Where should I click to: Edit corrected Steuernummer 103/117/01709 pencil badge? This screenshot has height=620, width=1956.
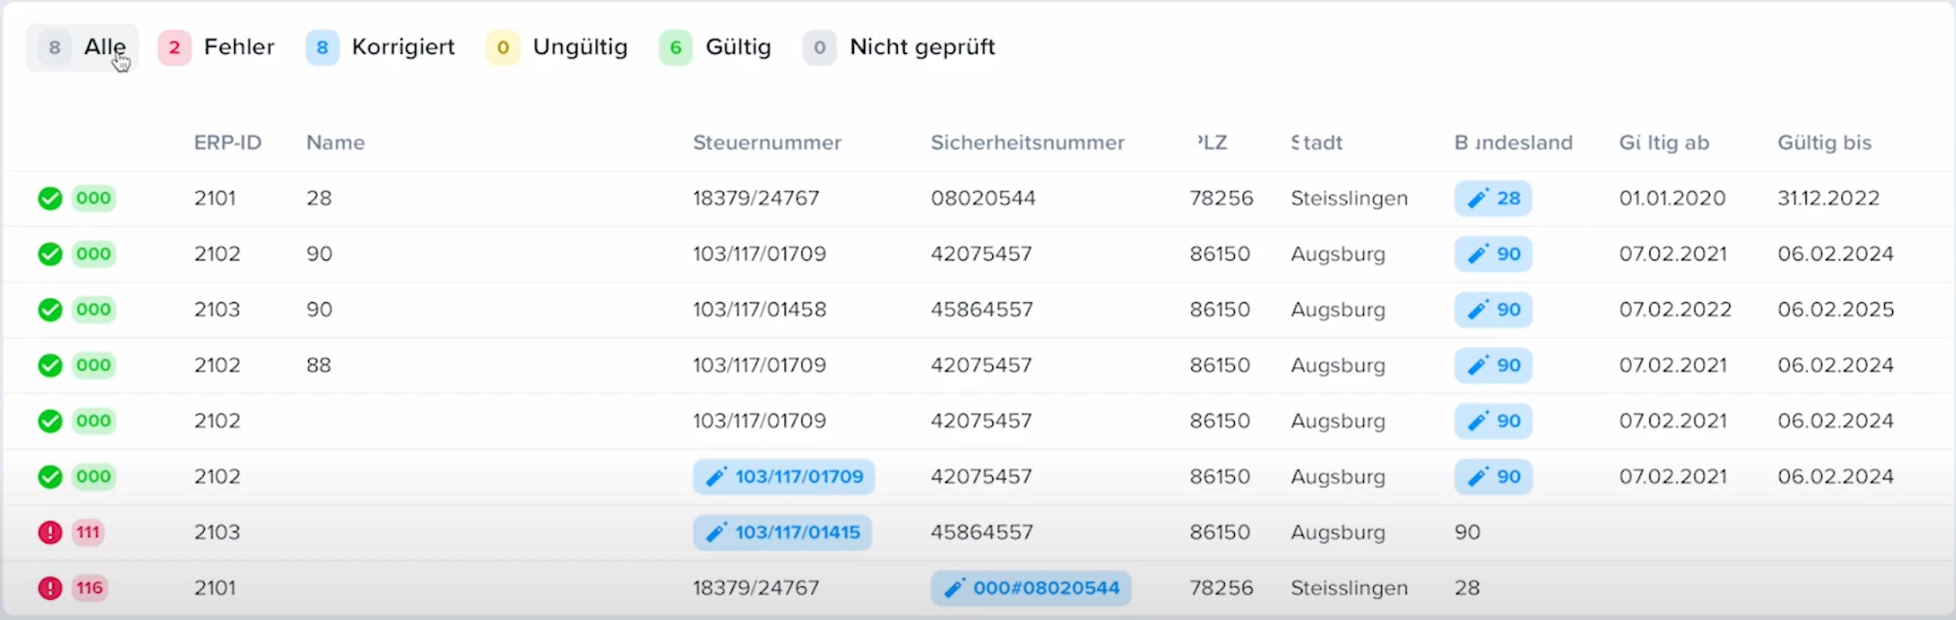pos(784,477)
